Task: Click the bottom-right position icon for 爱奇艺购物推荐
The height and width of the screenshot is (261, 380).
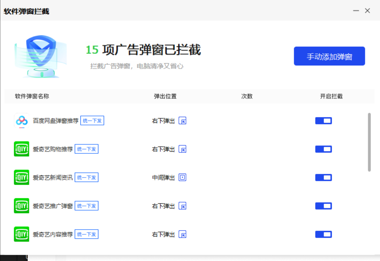Action: click(183, 149)
